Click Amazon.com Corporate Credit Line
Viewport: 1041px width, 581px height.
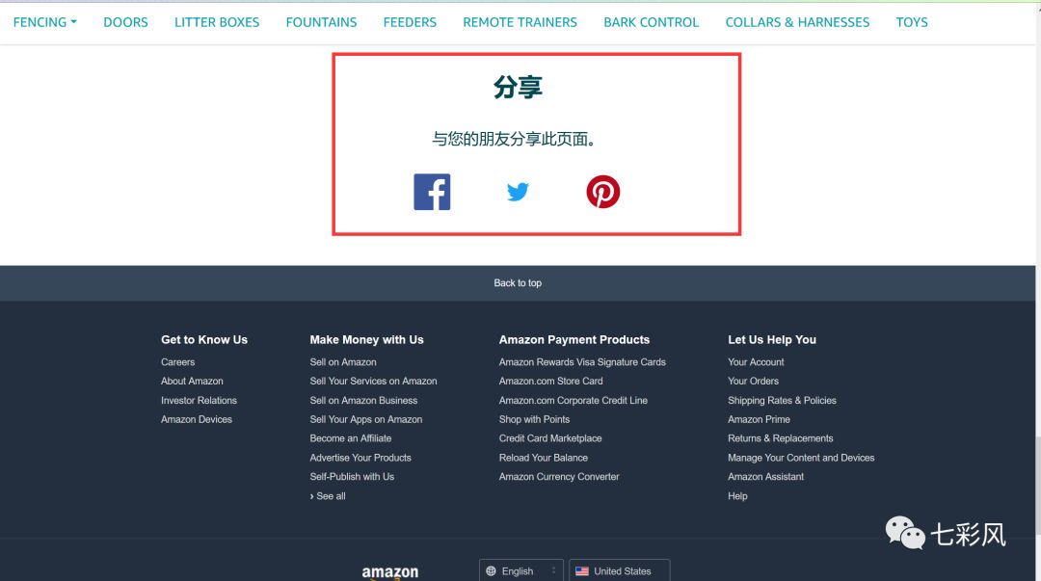pos(574,401)
